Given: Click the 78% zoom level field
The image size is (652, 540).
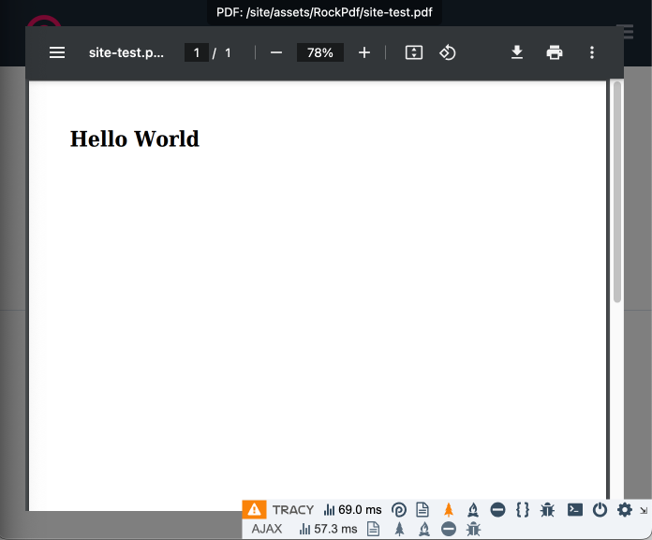Looking at the screenshot, I should 319,52.
